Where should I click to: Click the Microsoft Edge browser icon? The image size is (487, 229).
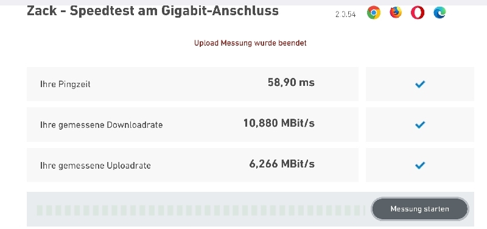pos(440,13)
